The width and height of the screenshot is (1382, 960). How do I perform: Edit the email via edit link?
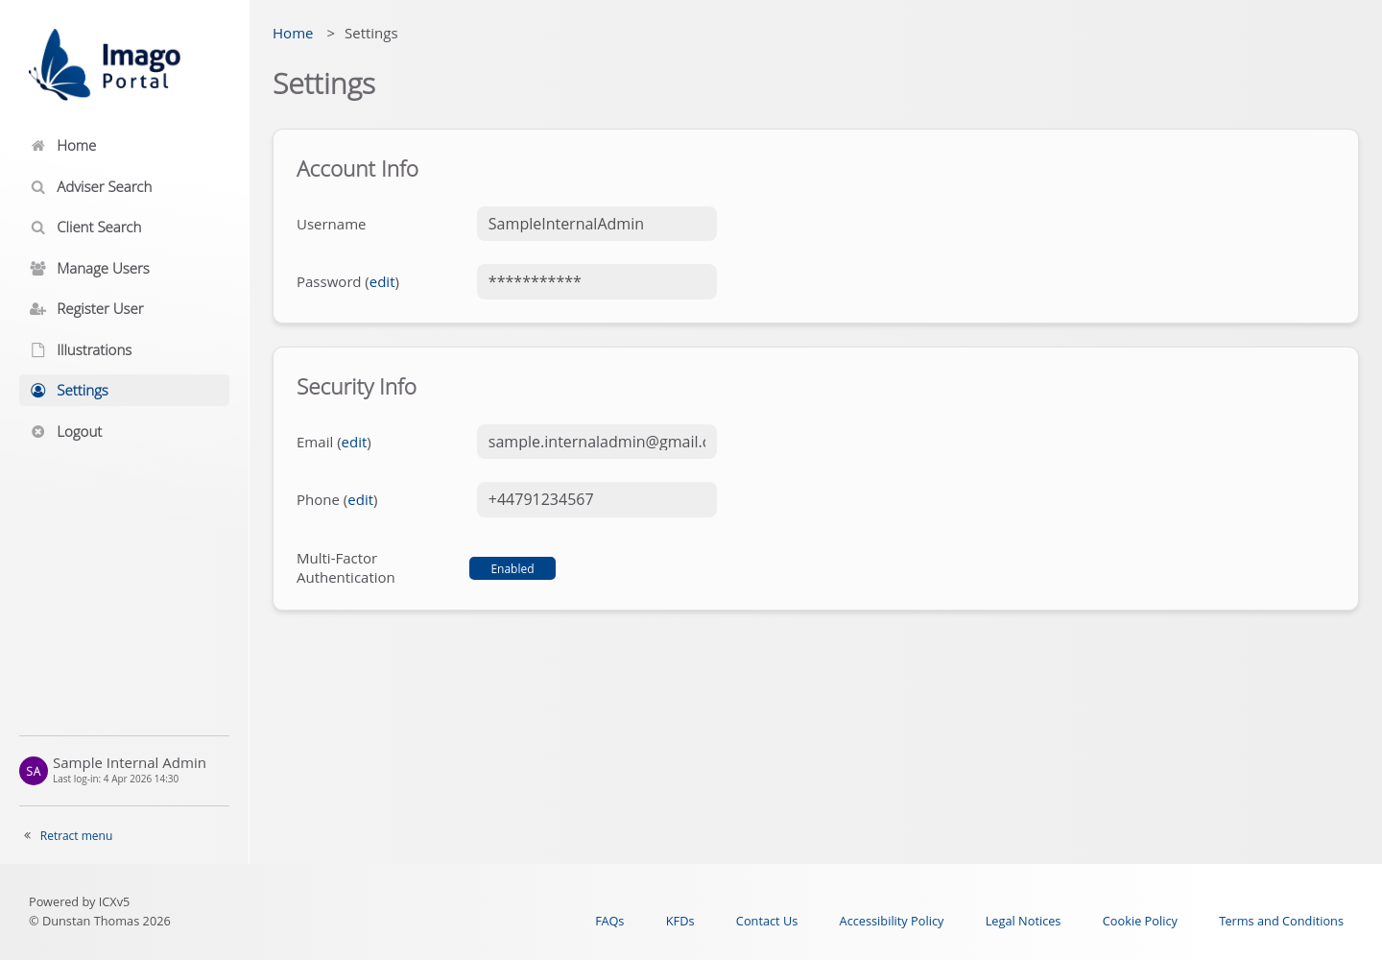point(354,443)
